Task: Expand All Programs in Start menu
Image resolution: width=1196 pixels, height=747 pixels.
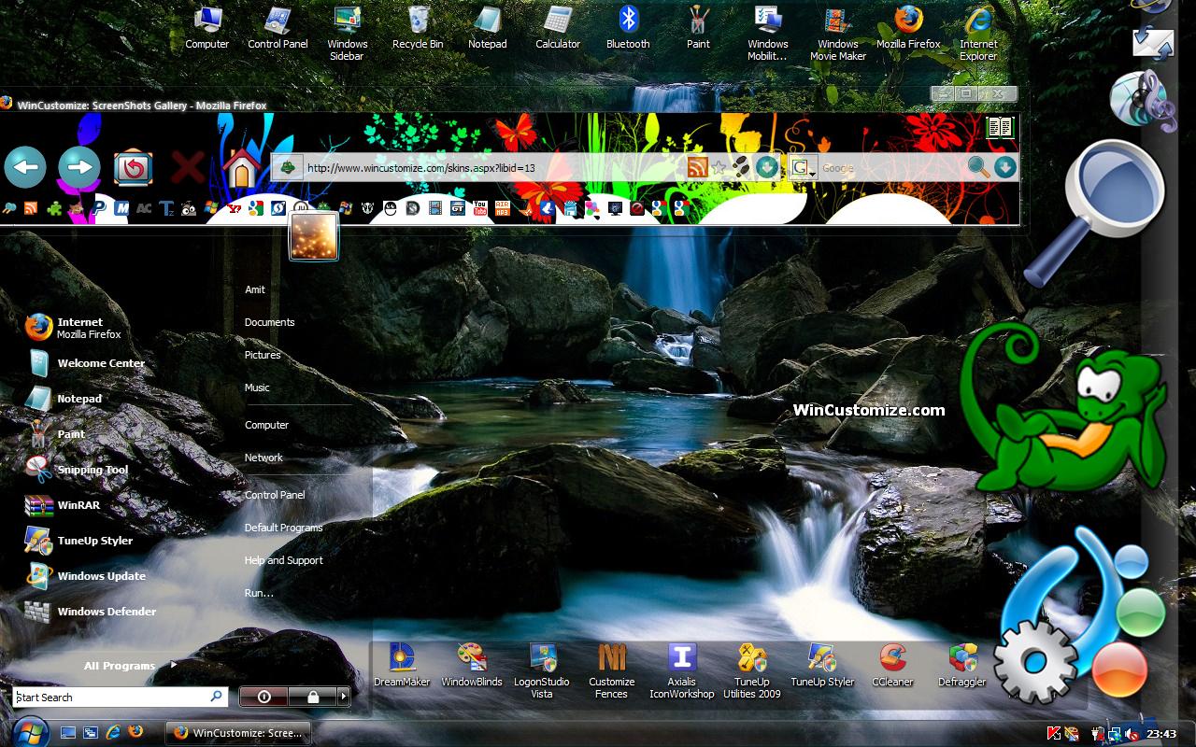Action: tap(128, 666)
